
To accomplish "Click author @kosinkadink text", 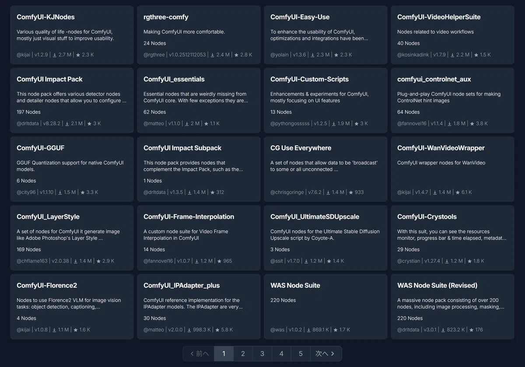I will [x=413, y=55].
